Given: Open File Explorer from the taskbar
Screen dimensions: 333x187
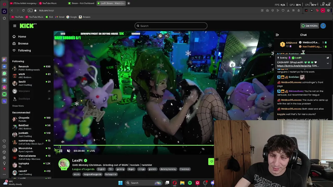Looking at the screenshot, I should point(182,183).
